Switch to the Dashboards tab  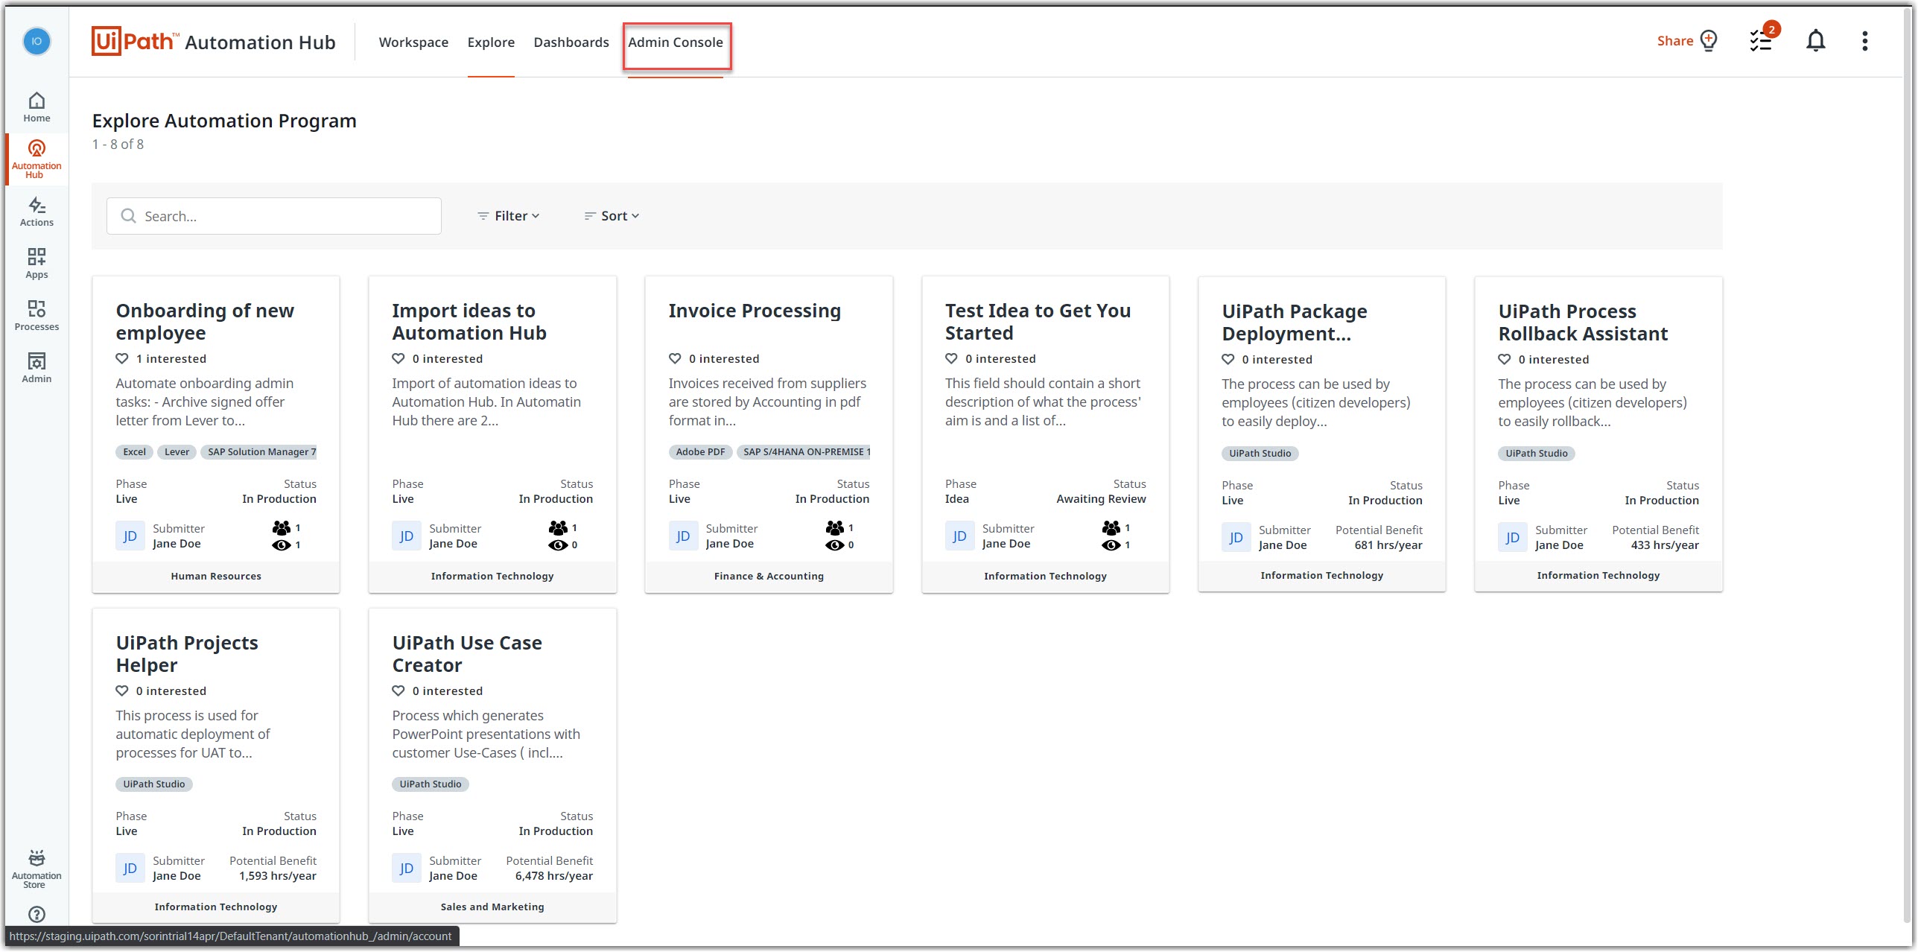(x=571, y=42)
